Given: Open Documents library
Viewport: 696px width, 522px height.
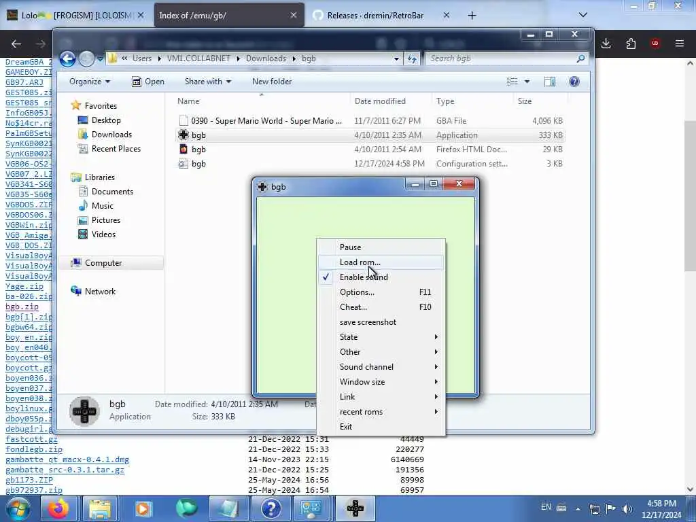Looking at the screenshot, I should [x=112, y=191].
